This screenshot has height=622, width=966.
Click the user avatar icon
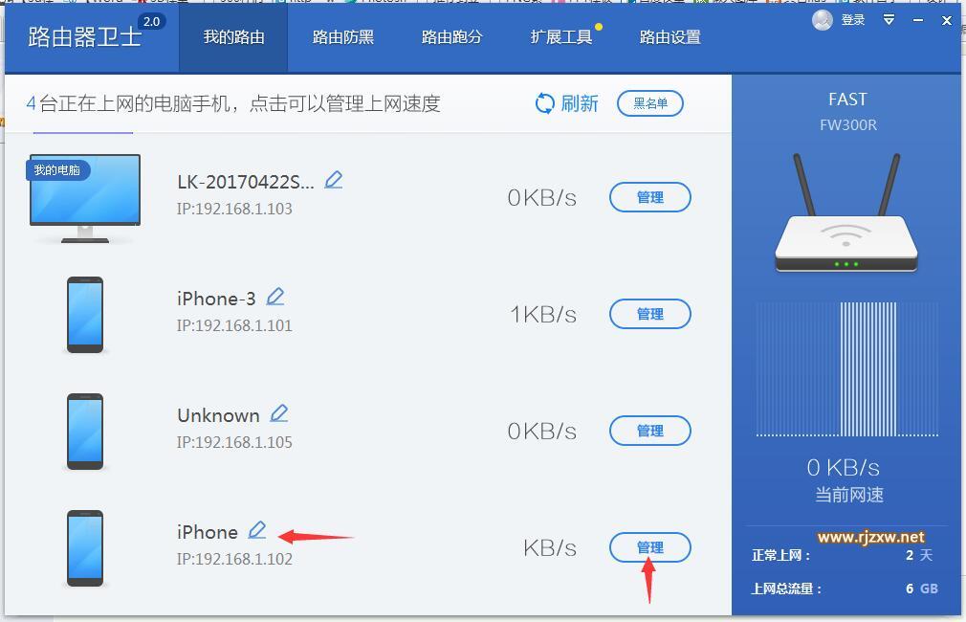coord(823,20)
